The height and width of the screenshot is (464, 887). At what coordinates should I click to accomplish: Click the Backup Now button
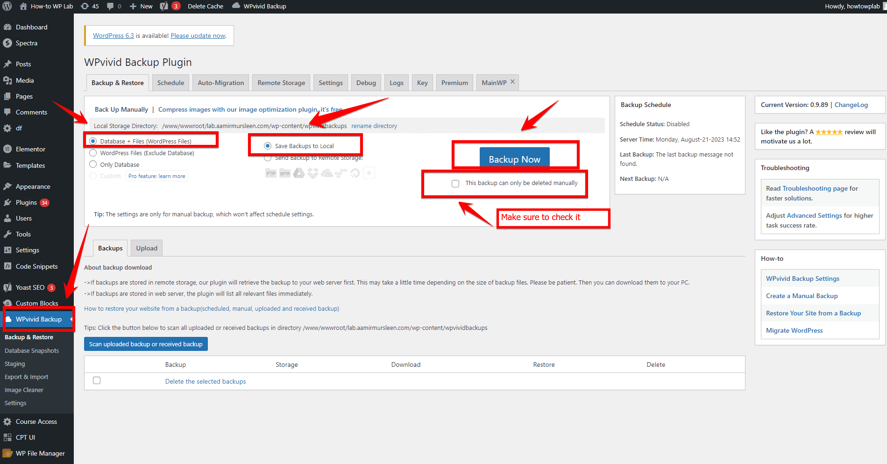tap(514, 158)
